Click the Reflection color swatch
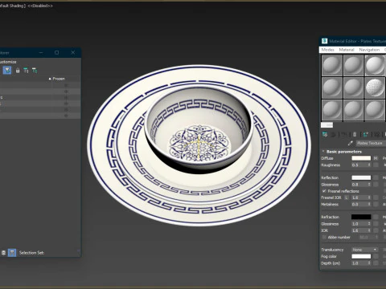Screen dimensions: 386x289 point(361,177)
